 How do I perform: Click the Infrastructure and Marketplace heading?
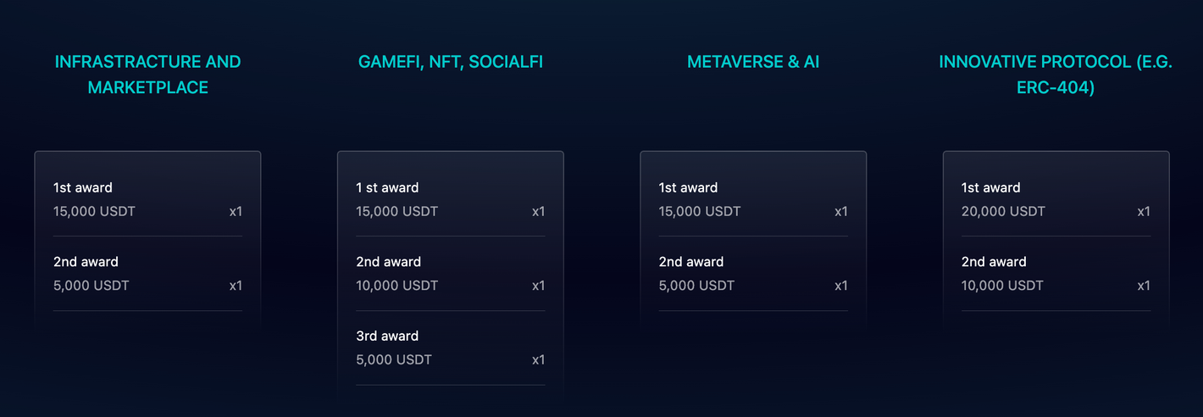click(147, 75)
